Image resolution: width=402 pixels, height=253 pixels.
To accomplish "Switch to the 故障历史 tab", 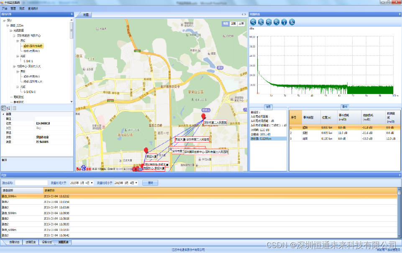I will click(x=31, y=242).
